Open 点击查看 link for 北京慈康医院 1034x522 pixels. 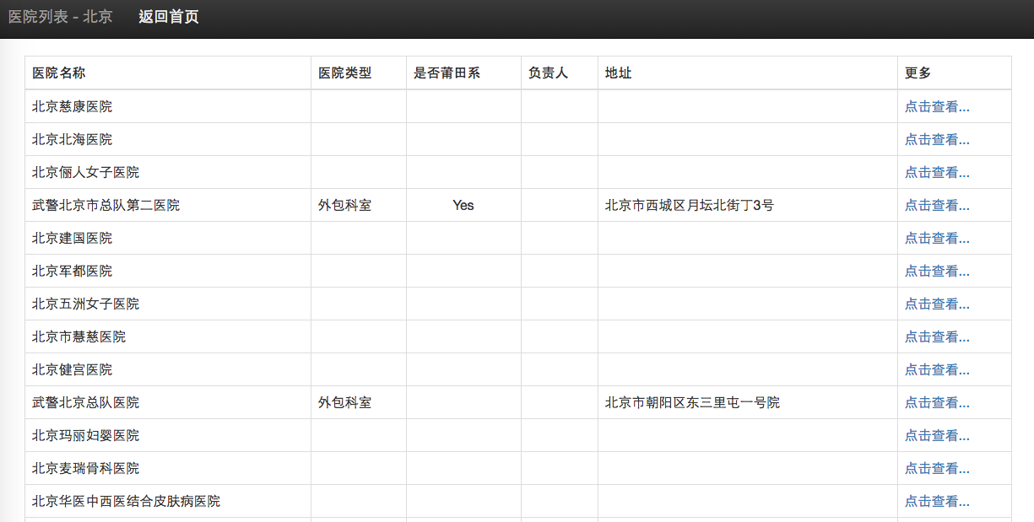937,106
